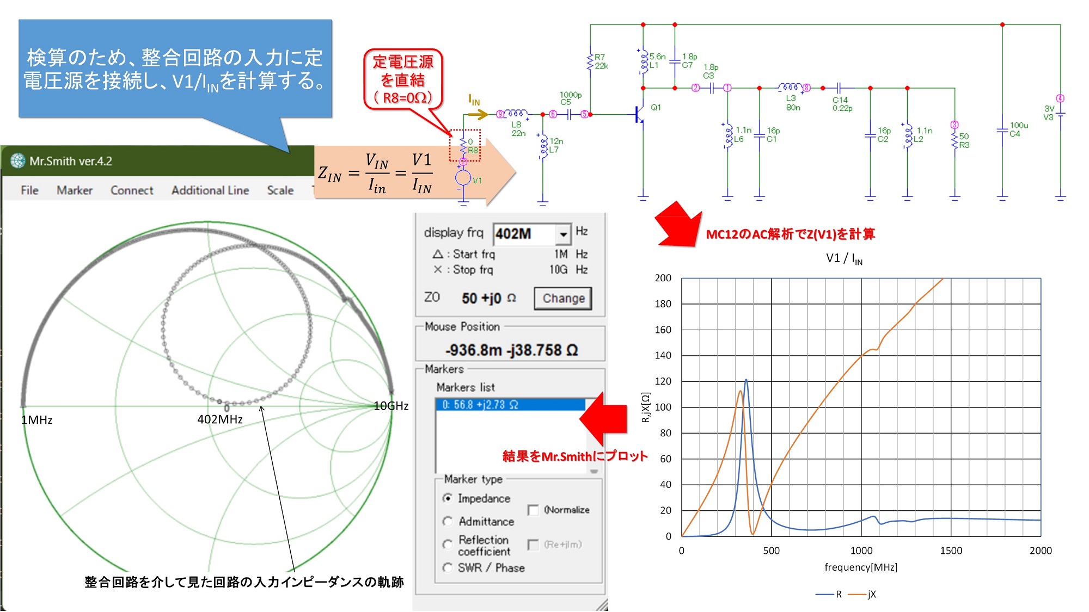Click the Start frq 1M value
1089x612 pixels.
(x=561, y=254)
